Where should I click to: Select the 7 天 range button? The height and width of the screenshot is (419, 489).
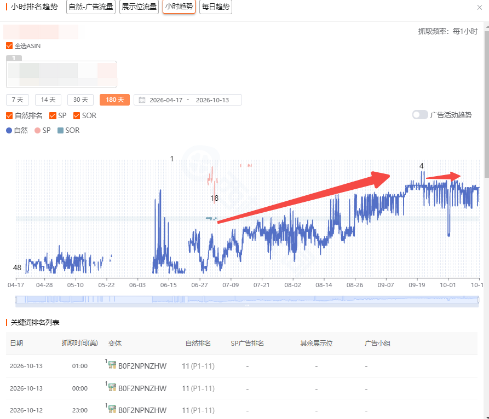coord(18,100)
